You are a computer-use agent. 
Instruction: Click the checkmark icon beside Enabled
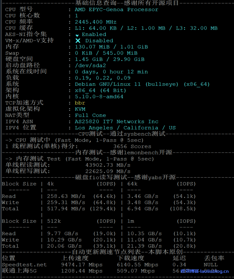point(77,35)
